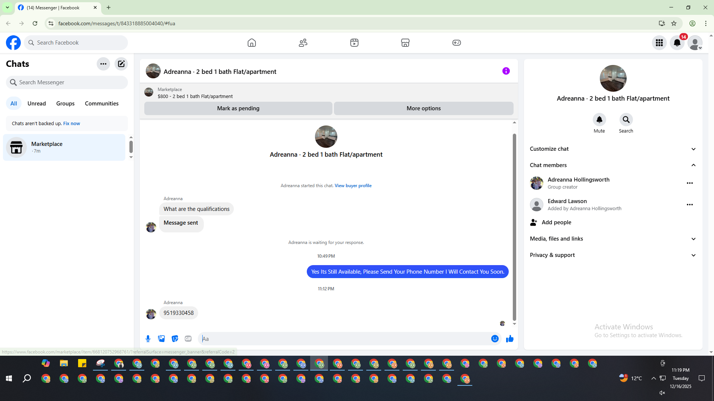Image resolution: width=714 pixels, height=401 pixels.
Task: Click the conversation scrollbar thumb
Action: pos(515,227)
